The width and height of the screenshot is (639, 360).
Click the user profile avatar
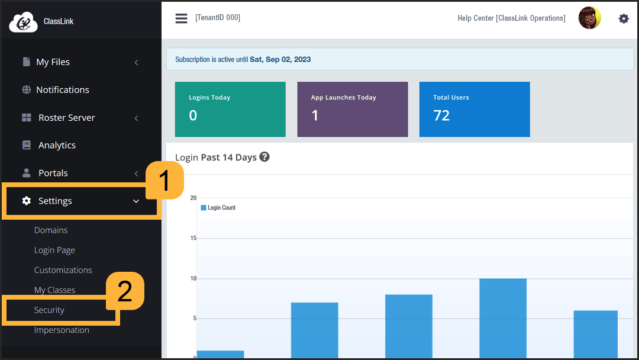[x=589, y=18]
